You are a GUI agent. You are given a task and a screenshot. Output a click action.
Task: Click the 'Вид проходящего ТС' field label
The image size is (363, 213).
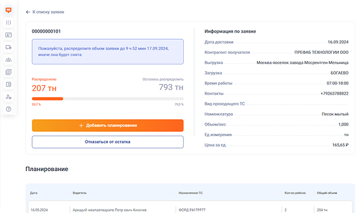pyautogui.click(x=224, y=104)
